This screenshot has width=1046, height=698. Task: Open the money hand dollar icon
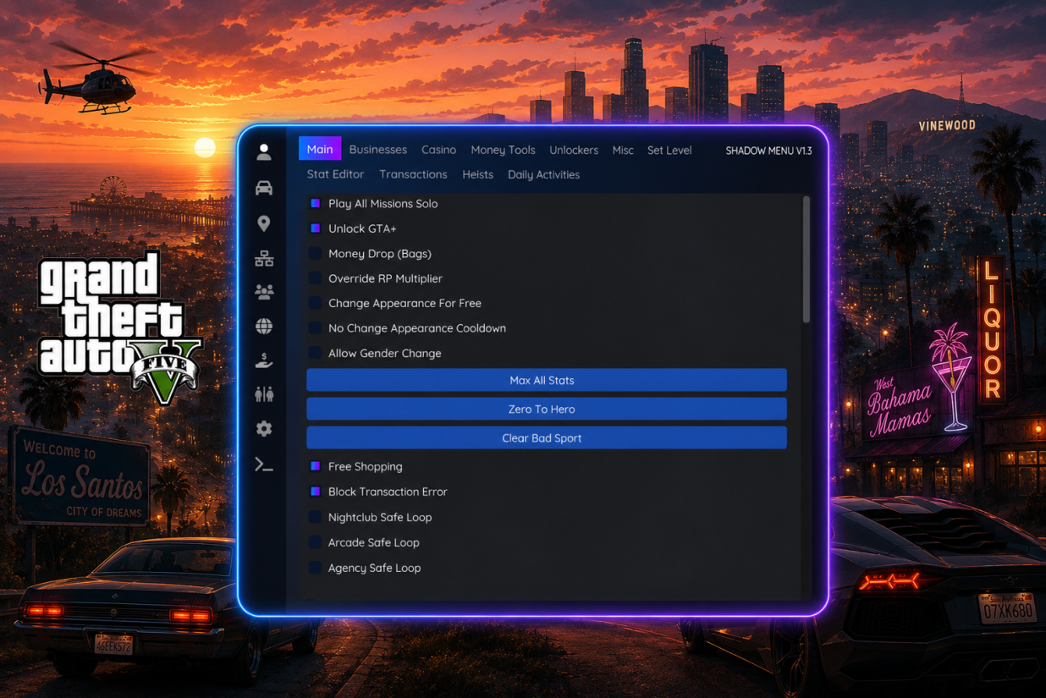(x=264, y=360)
